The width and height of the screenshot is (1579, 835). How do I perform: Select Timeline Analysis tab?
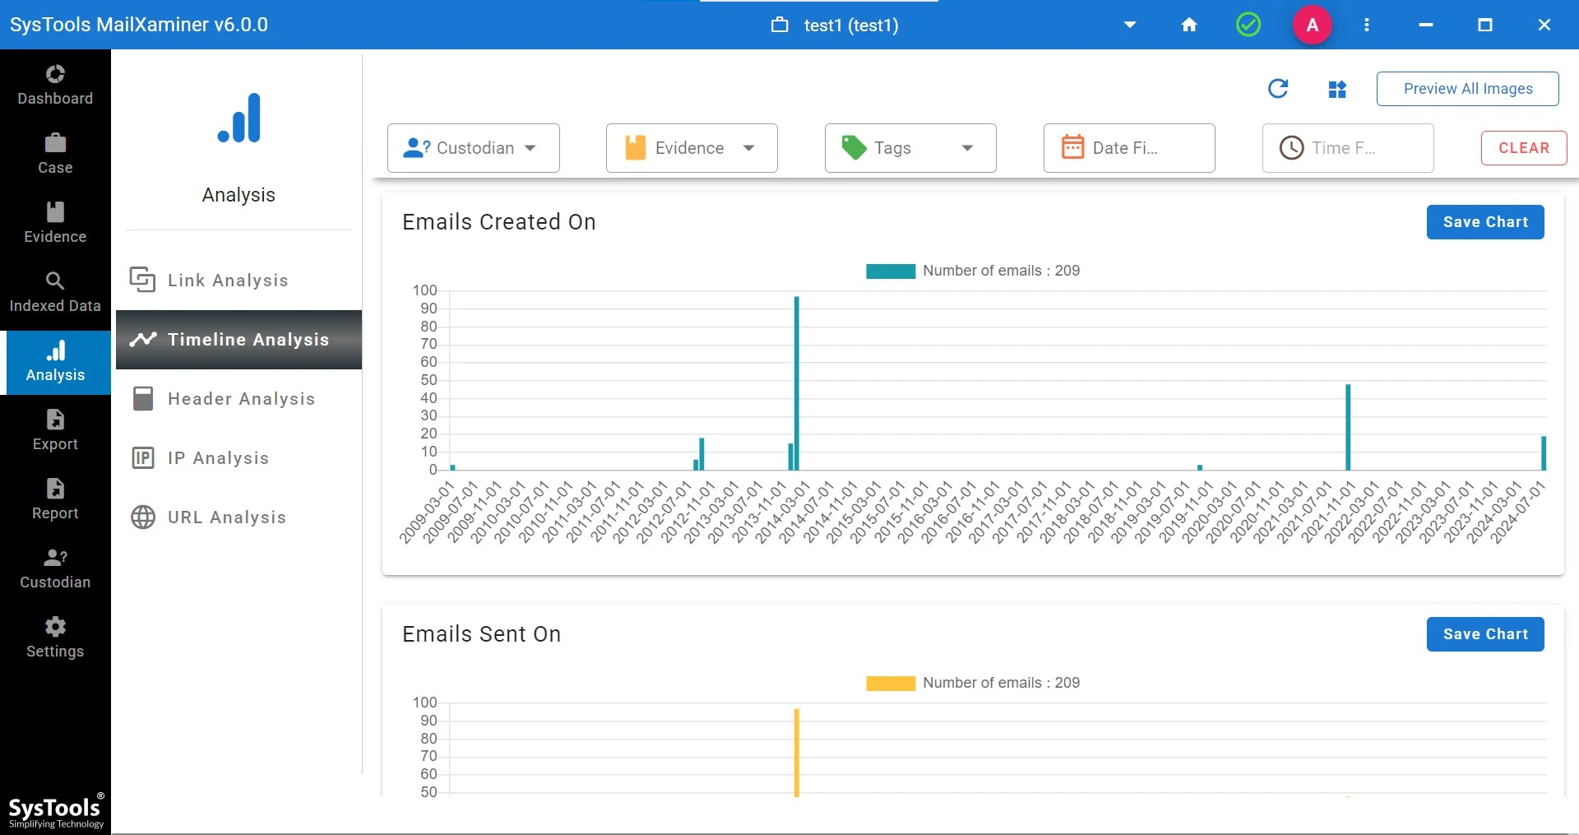238,340
